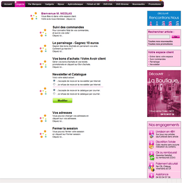Open the Suivi commandes sidebar link

click(158, 59)
